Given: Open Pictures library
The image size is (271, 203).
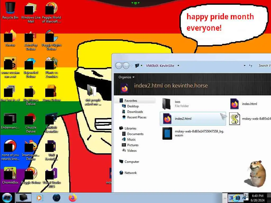Looking at the screenshot, I should pyautogui.click(x=133, y=145).
